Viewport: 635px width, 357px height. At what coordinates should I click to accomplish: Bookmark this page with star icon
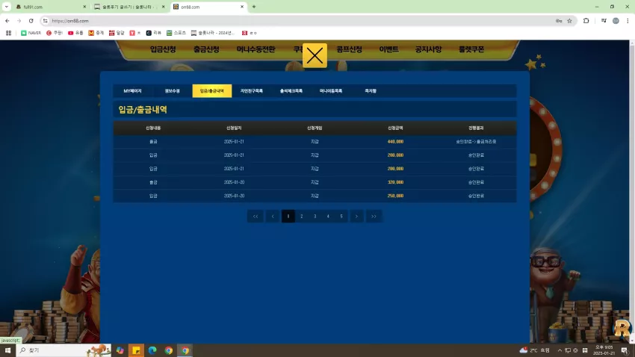click(569, 21)
